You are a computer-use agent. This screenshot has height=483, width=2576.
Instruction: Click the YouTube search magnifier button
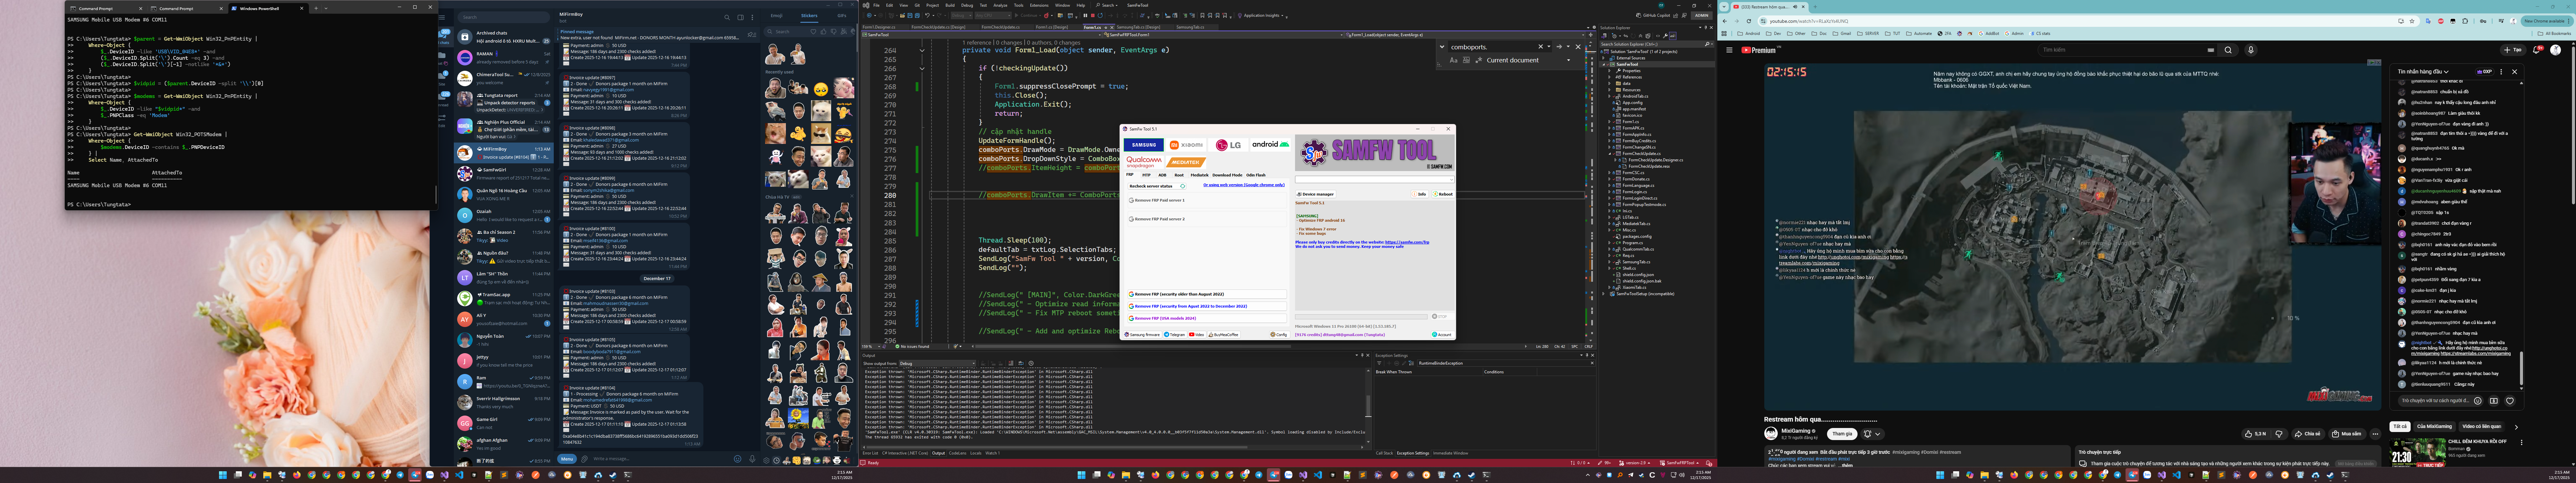[2228, 50]
